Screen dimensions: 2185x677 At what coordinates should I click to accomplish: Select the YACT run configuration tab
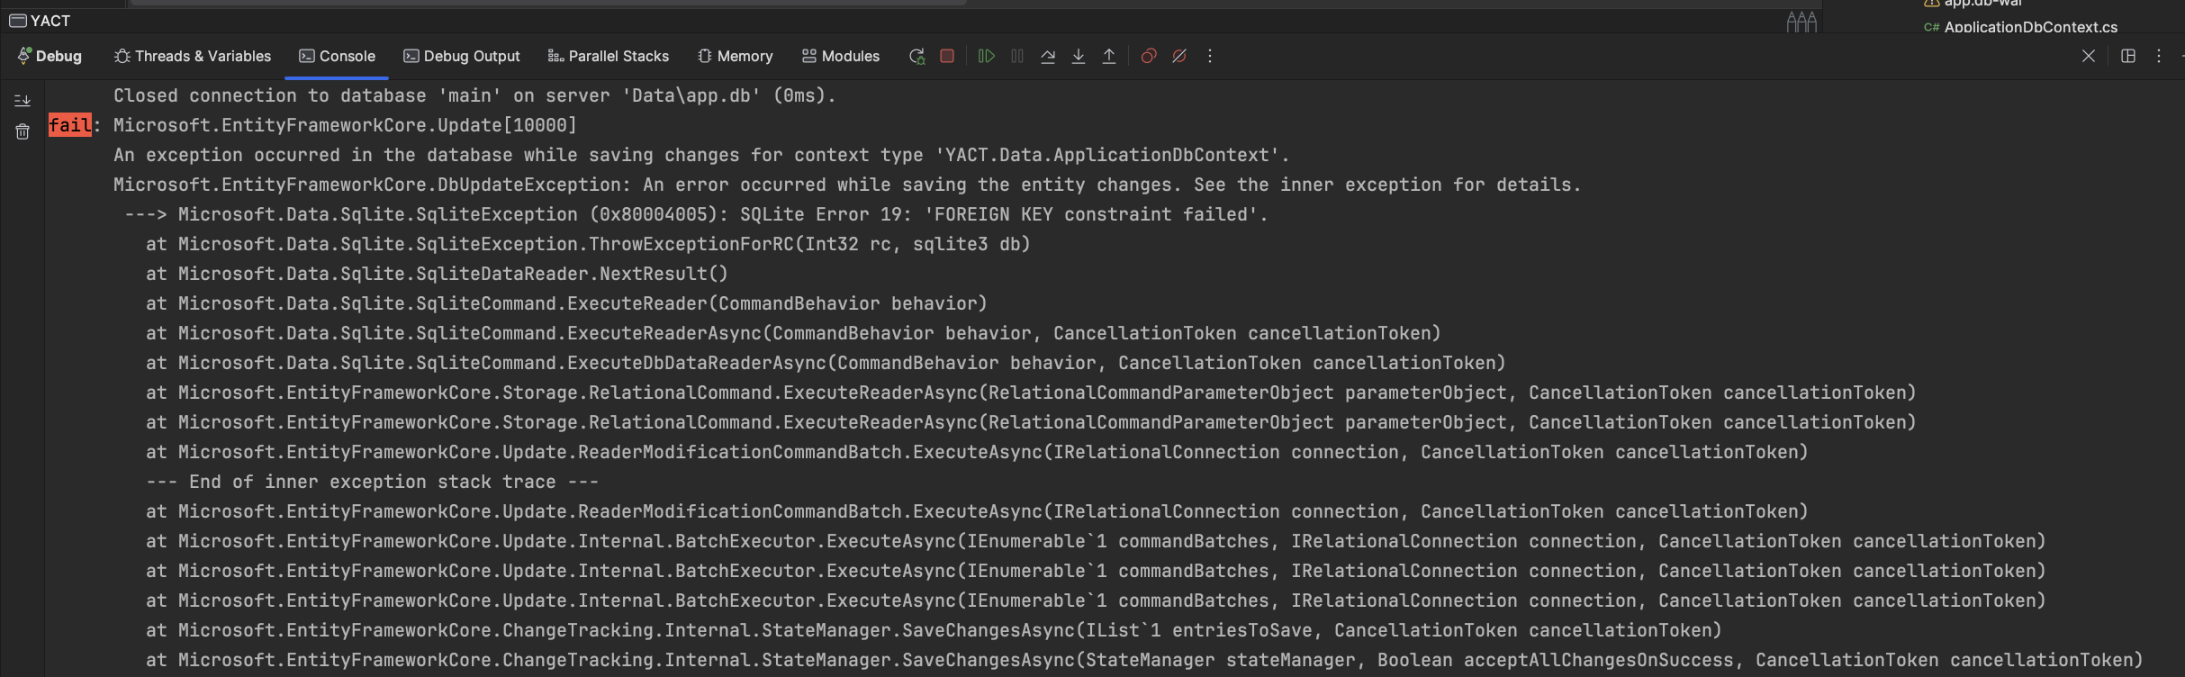[x=40, y=21]
